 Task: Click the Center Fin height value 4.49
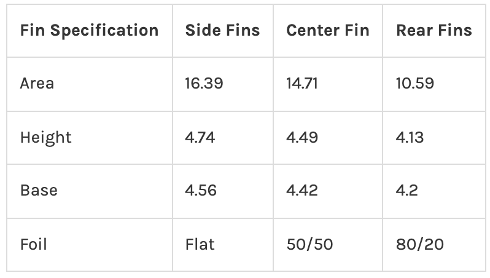302,137
